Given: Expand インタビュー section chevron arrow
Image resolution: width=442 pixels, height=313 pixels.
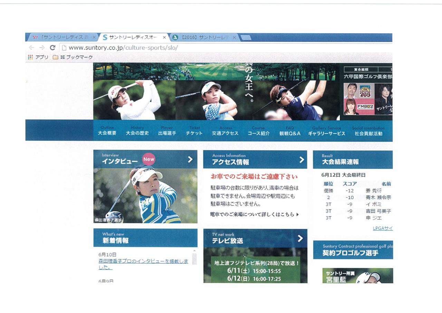Looking at the screenshot, I should pos(190,159).
